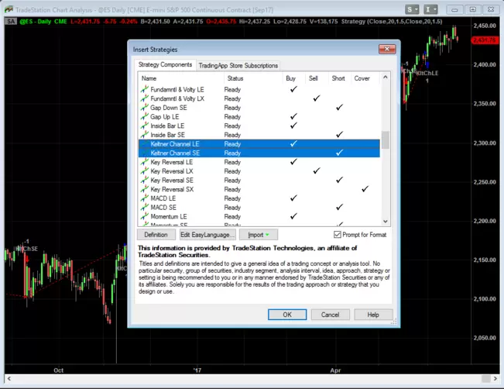
Task: Click the Short column header
Action: coord(339,78)
